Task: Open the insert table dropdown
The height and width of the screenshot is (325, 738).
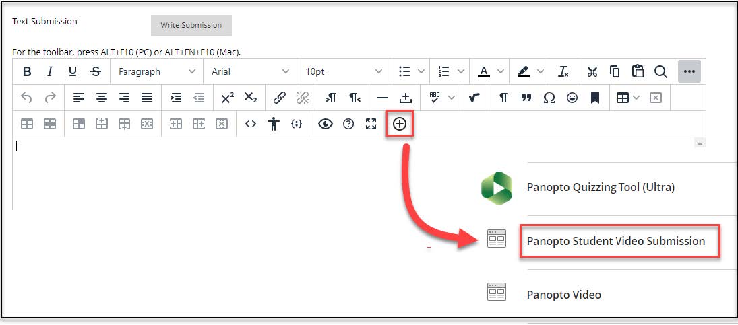Action: [628, 98]
